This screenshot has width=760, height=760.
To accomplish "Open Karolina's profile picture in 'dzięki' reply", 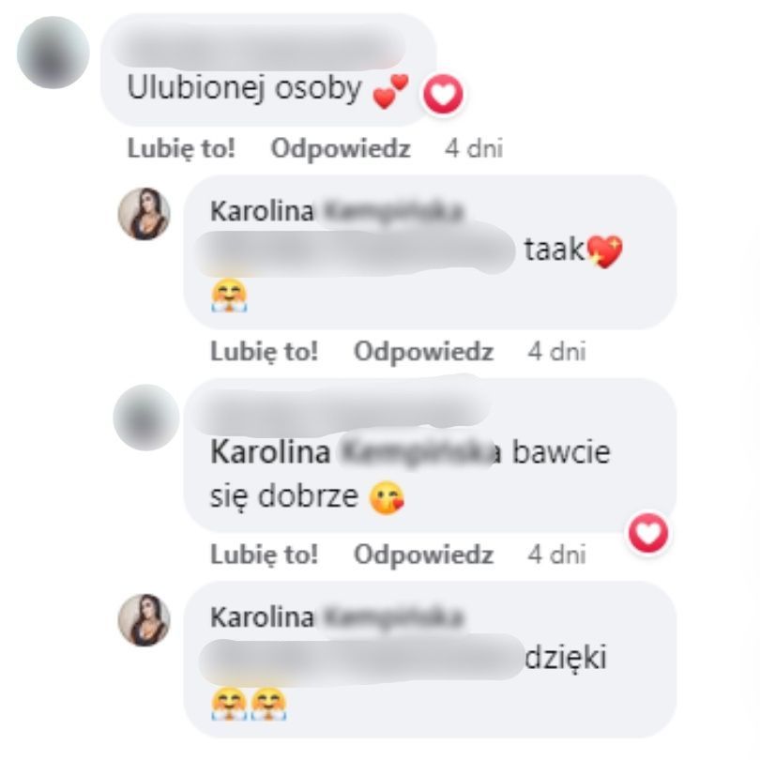I will click(144, 620).
